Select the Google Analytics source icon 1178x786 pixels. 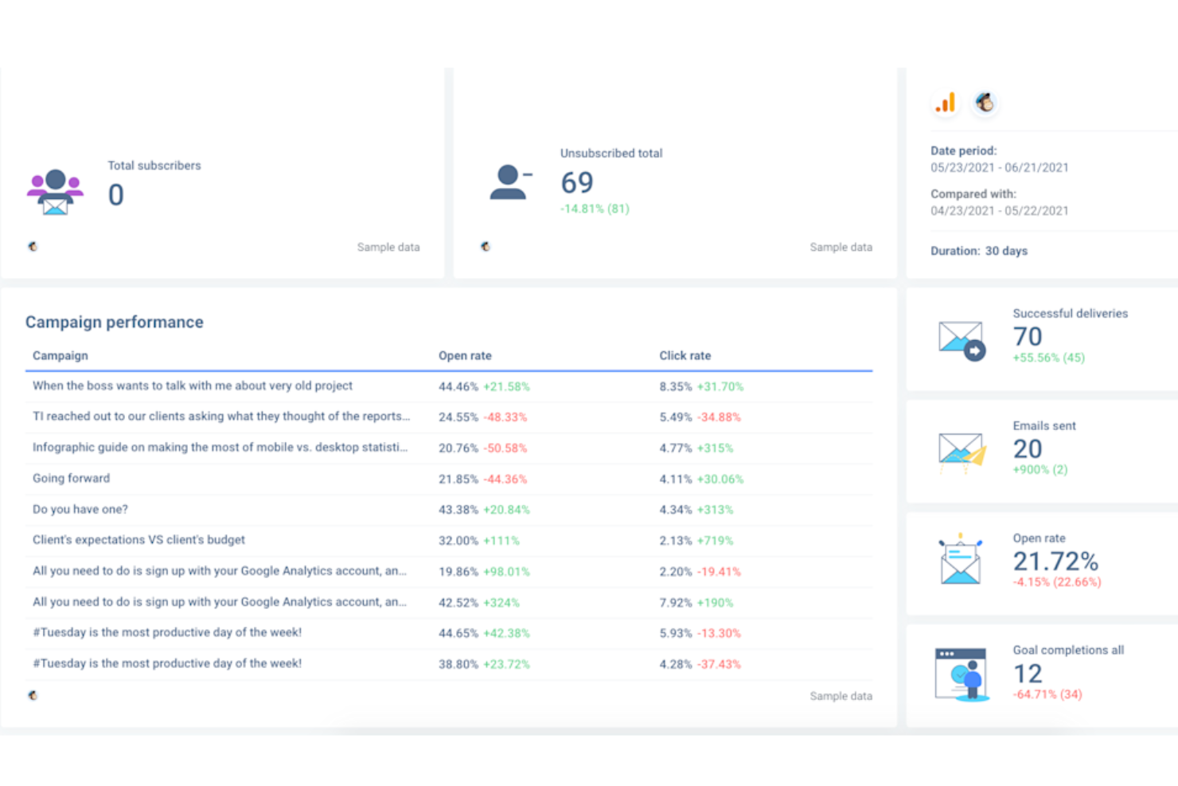pos(946,103)
